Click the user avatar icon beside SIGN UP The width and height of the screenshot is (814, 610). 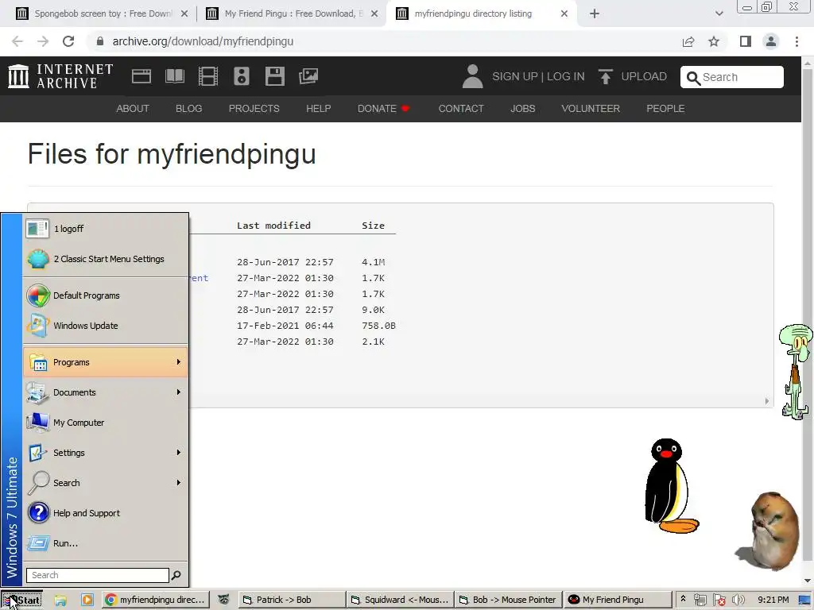tap(472, 76)
